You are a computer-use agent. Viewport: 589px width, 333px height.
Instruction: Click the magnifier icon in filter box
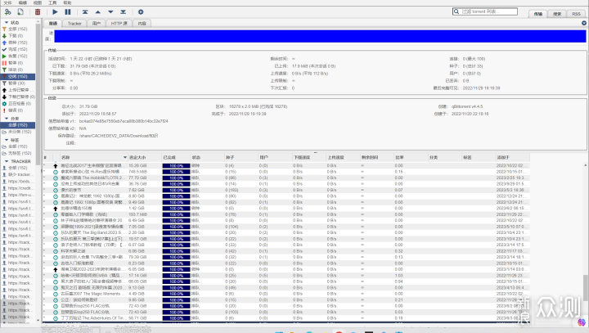pos(456,11)
